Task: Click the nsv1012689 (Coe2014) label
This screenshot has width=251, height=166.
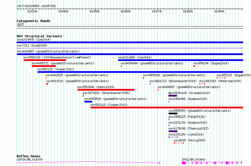Action: pyautogui.click(x=135, y=57)
